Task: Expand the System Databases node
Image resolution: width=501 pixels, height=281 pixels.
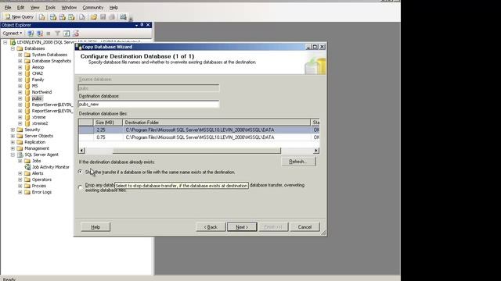Action: [x=20, y=55]
